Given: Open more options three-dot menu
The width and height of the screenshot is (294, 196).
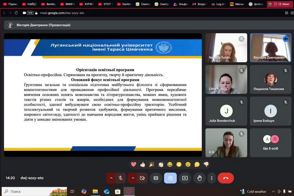Looking at the screenshot, I should (x=212, y=178).
